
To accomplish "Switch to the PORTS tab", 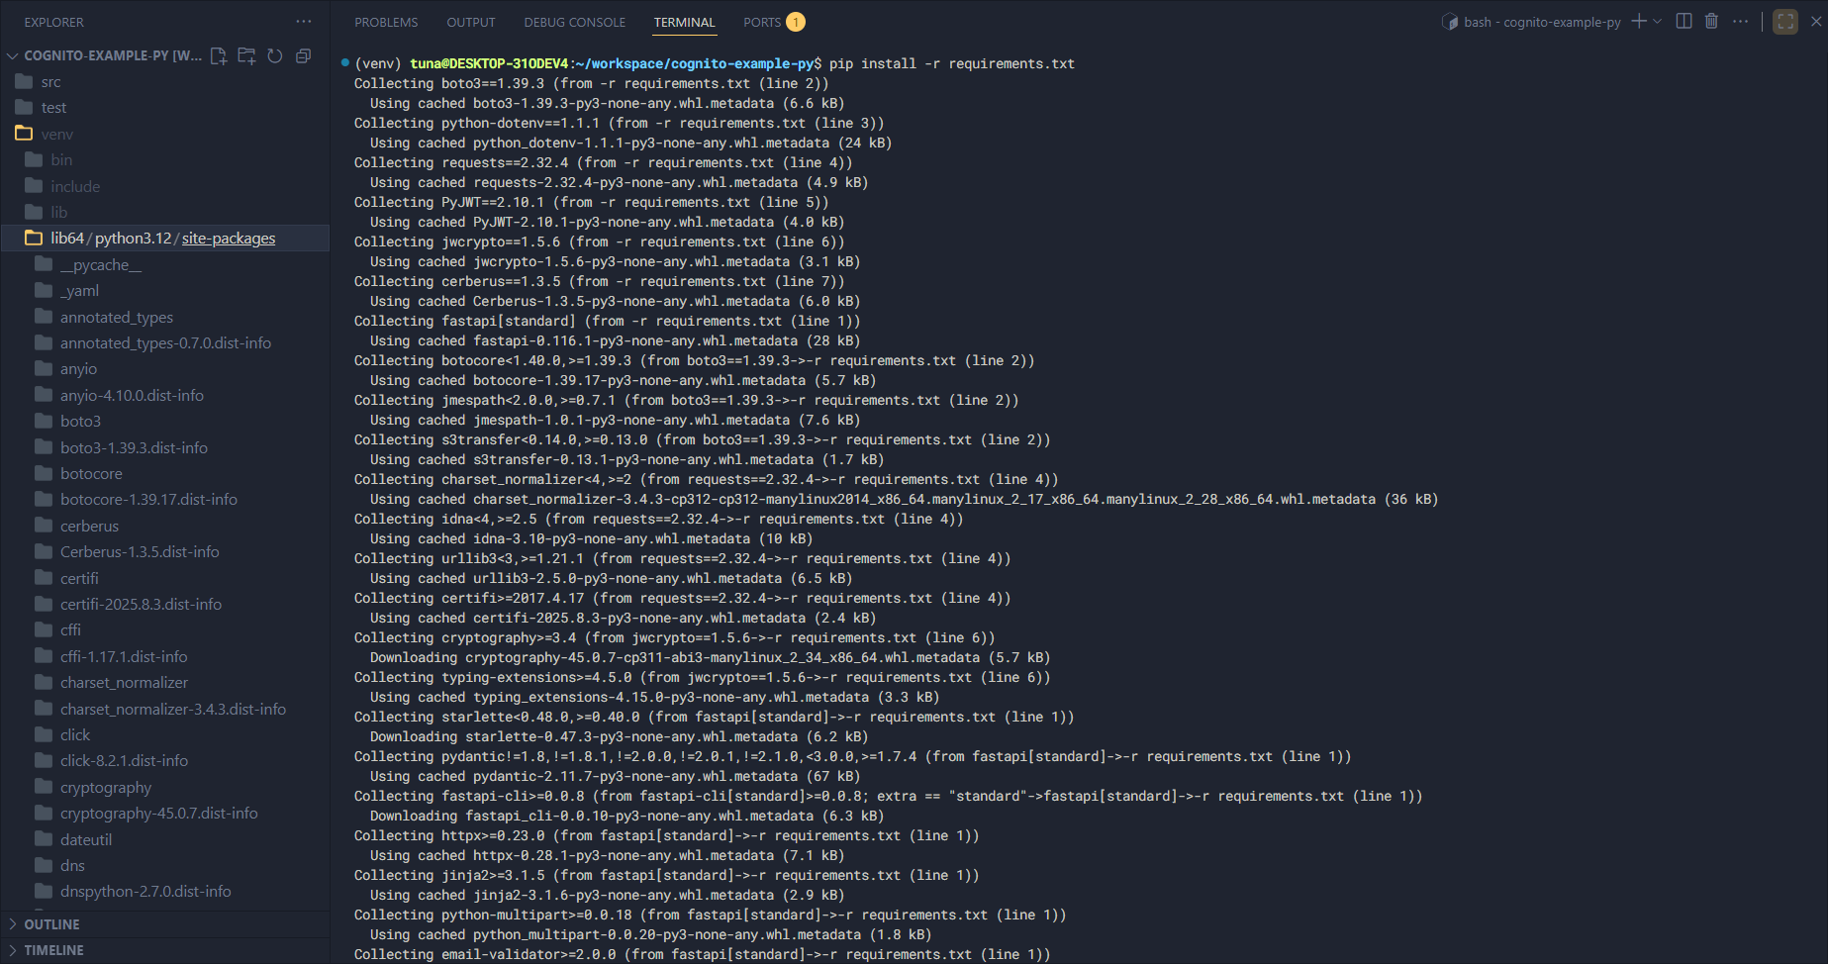I will (x=762, y=22).
